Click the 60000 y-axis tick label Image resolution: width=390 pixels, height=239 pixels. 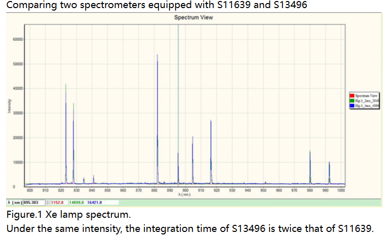18,39
